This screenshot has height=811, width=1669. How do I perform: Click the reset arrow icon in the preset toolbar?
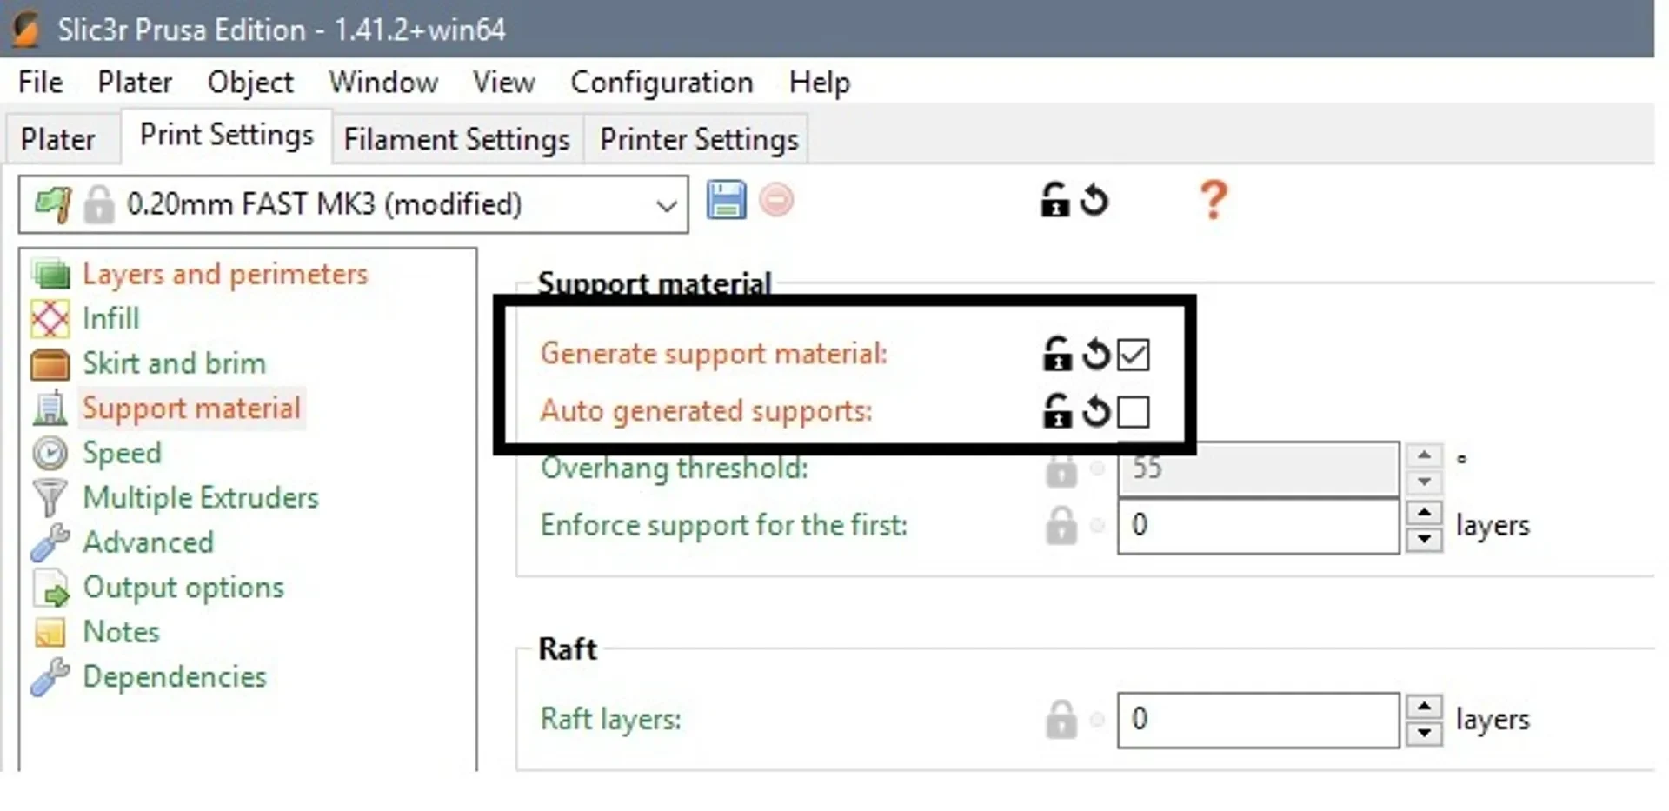(1094, 201)
